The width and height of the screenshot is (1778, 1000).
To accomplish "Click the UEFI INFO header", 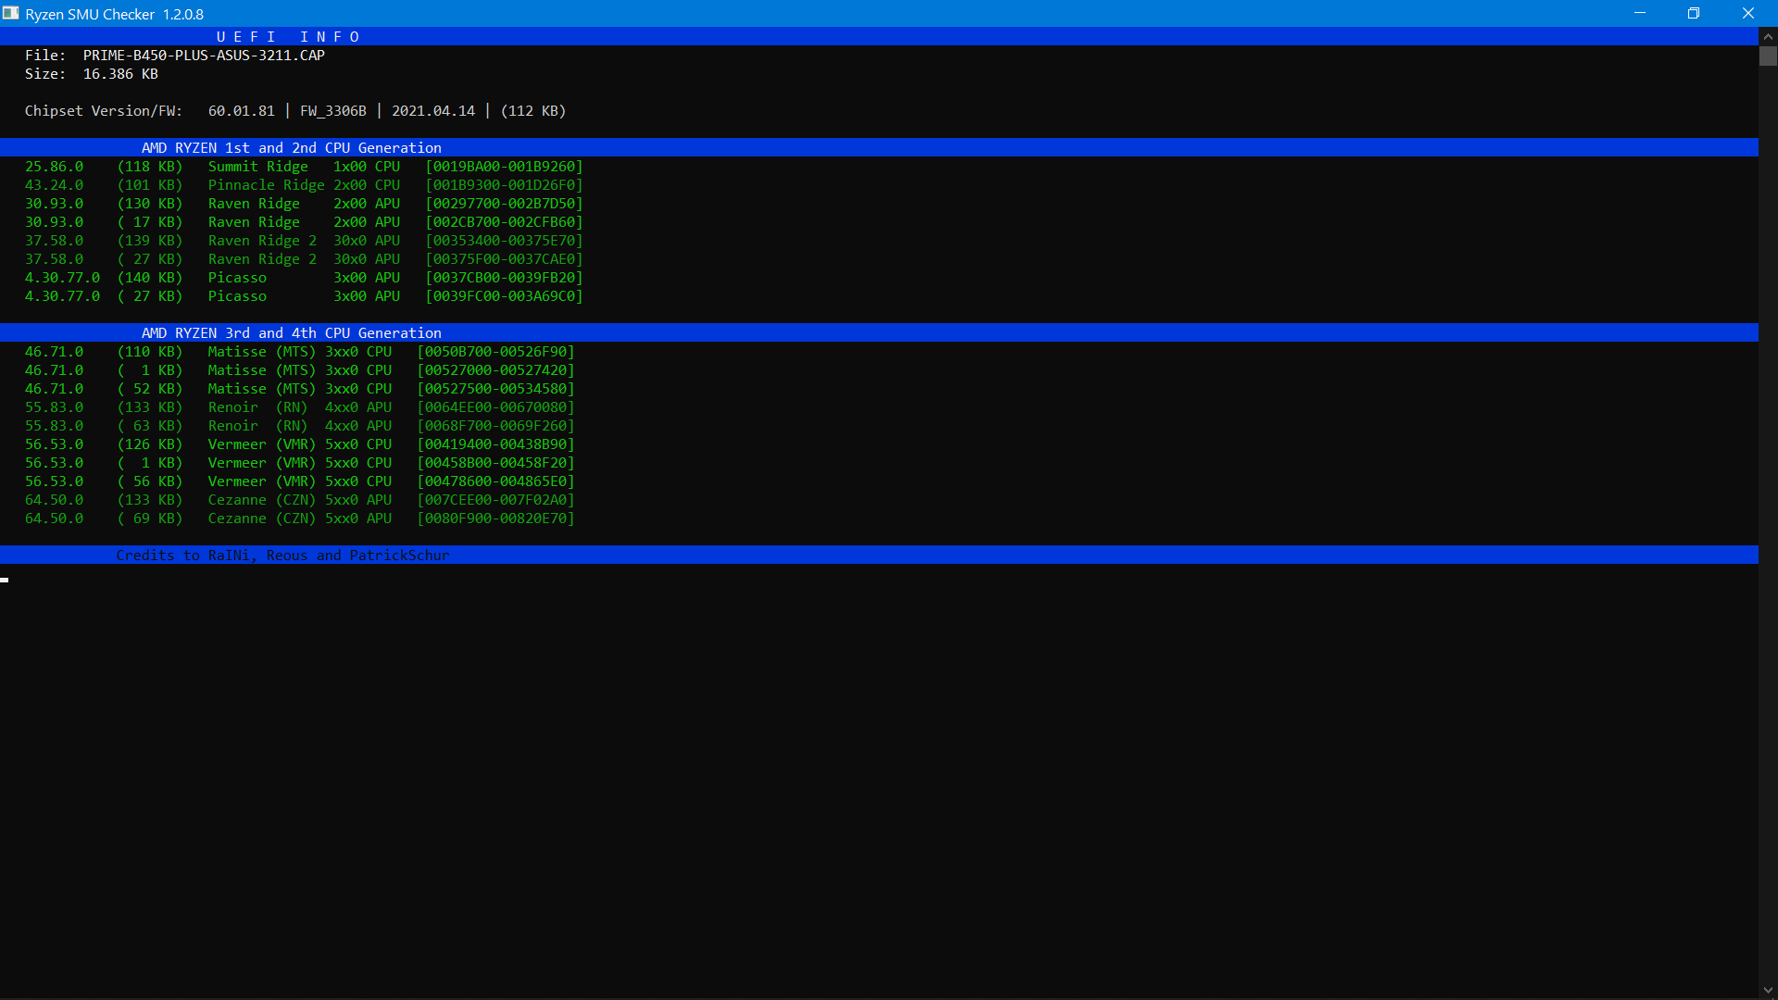I will (x=287, y=36).
